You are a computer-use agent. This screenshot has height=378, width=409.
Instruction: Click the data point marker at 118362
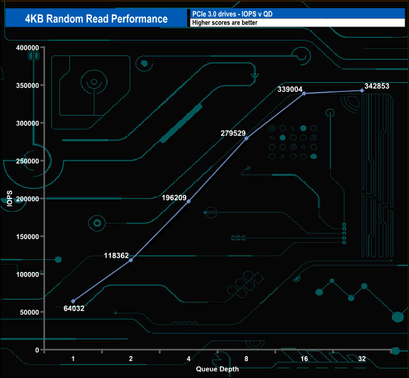click(x=131, y=260)
